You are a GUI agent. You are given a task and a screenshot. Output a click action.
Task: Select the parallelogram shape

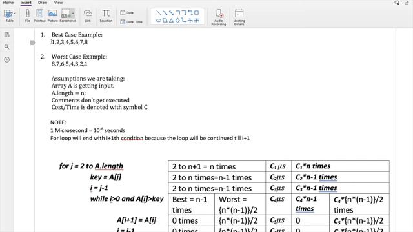(x=165, y=20)
